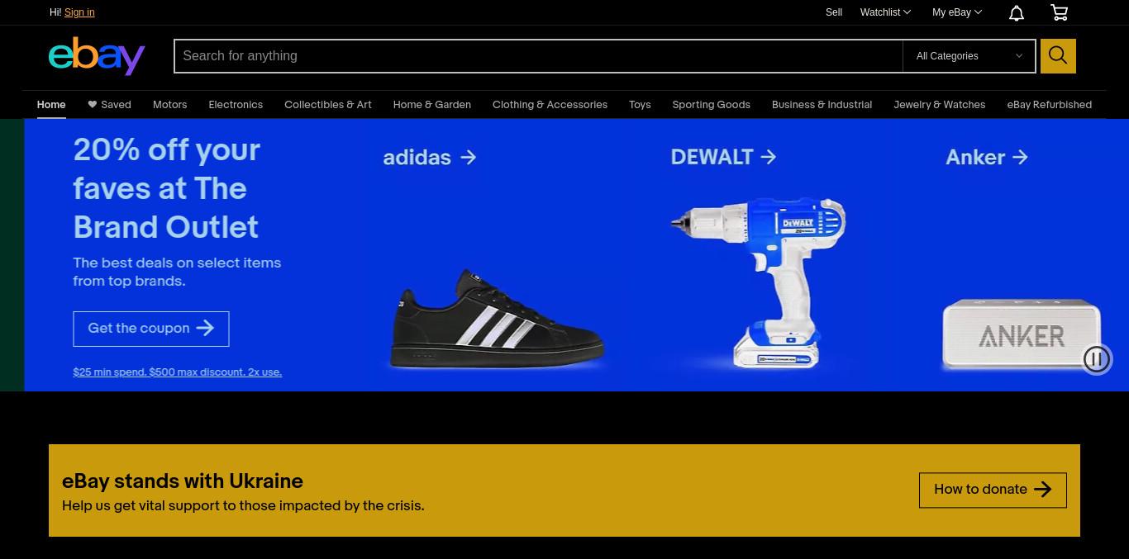Click the 20% off Brand Outlet headline
Screen dimensions: 1129x559
(167, 188)
